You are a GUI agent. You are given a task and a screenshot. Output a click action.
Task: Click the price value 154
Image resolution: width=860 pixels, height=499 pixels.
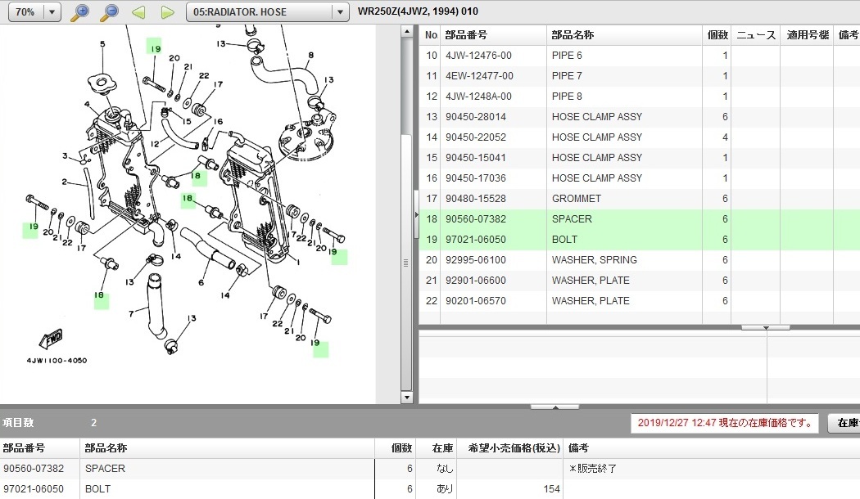[551, 489]
